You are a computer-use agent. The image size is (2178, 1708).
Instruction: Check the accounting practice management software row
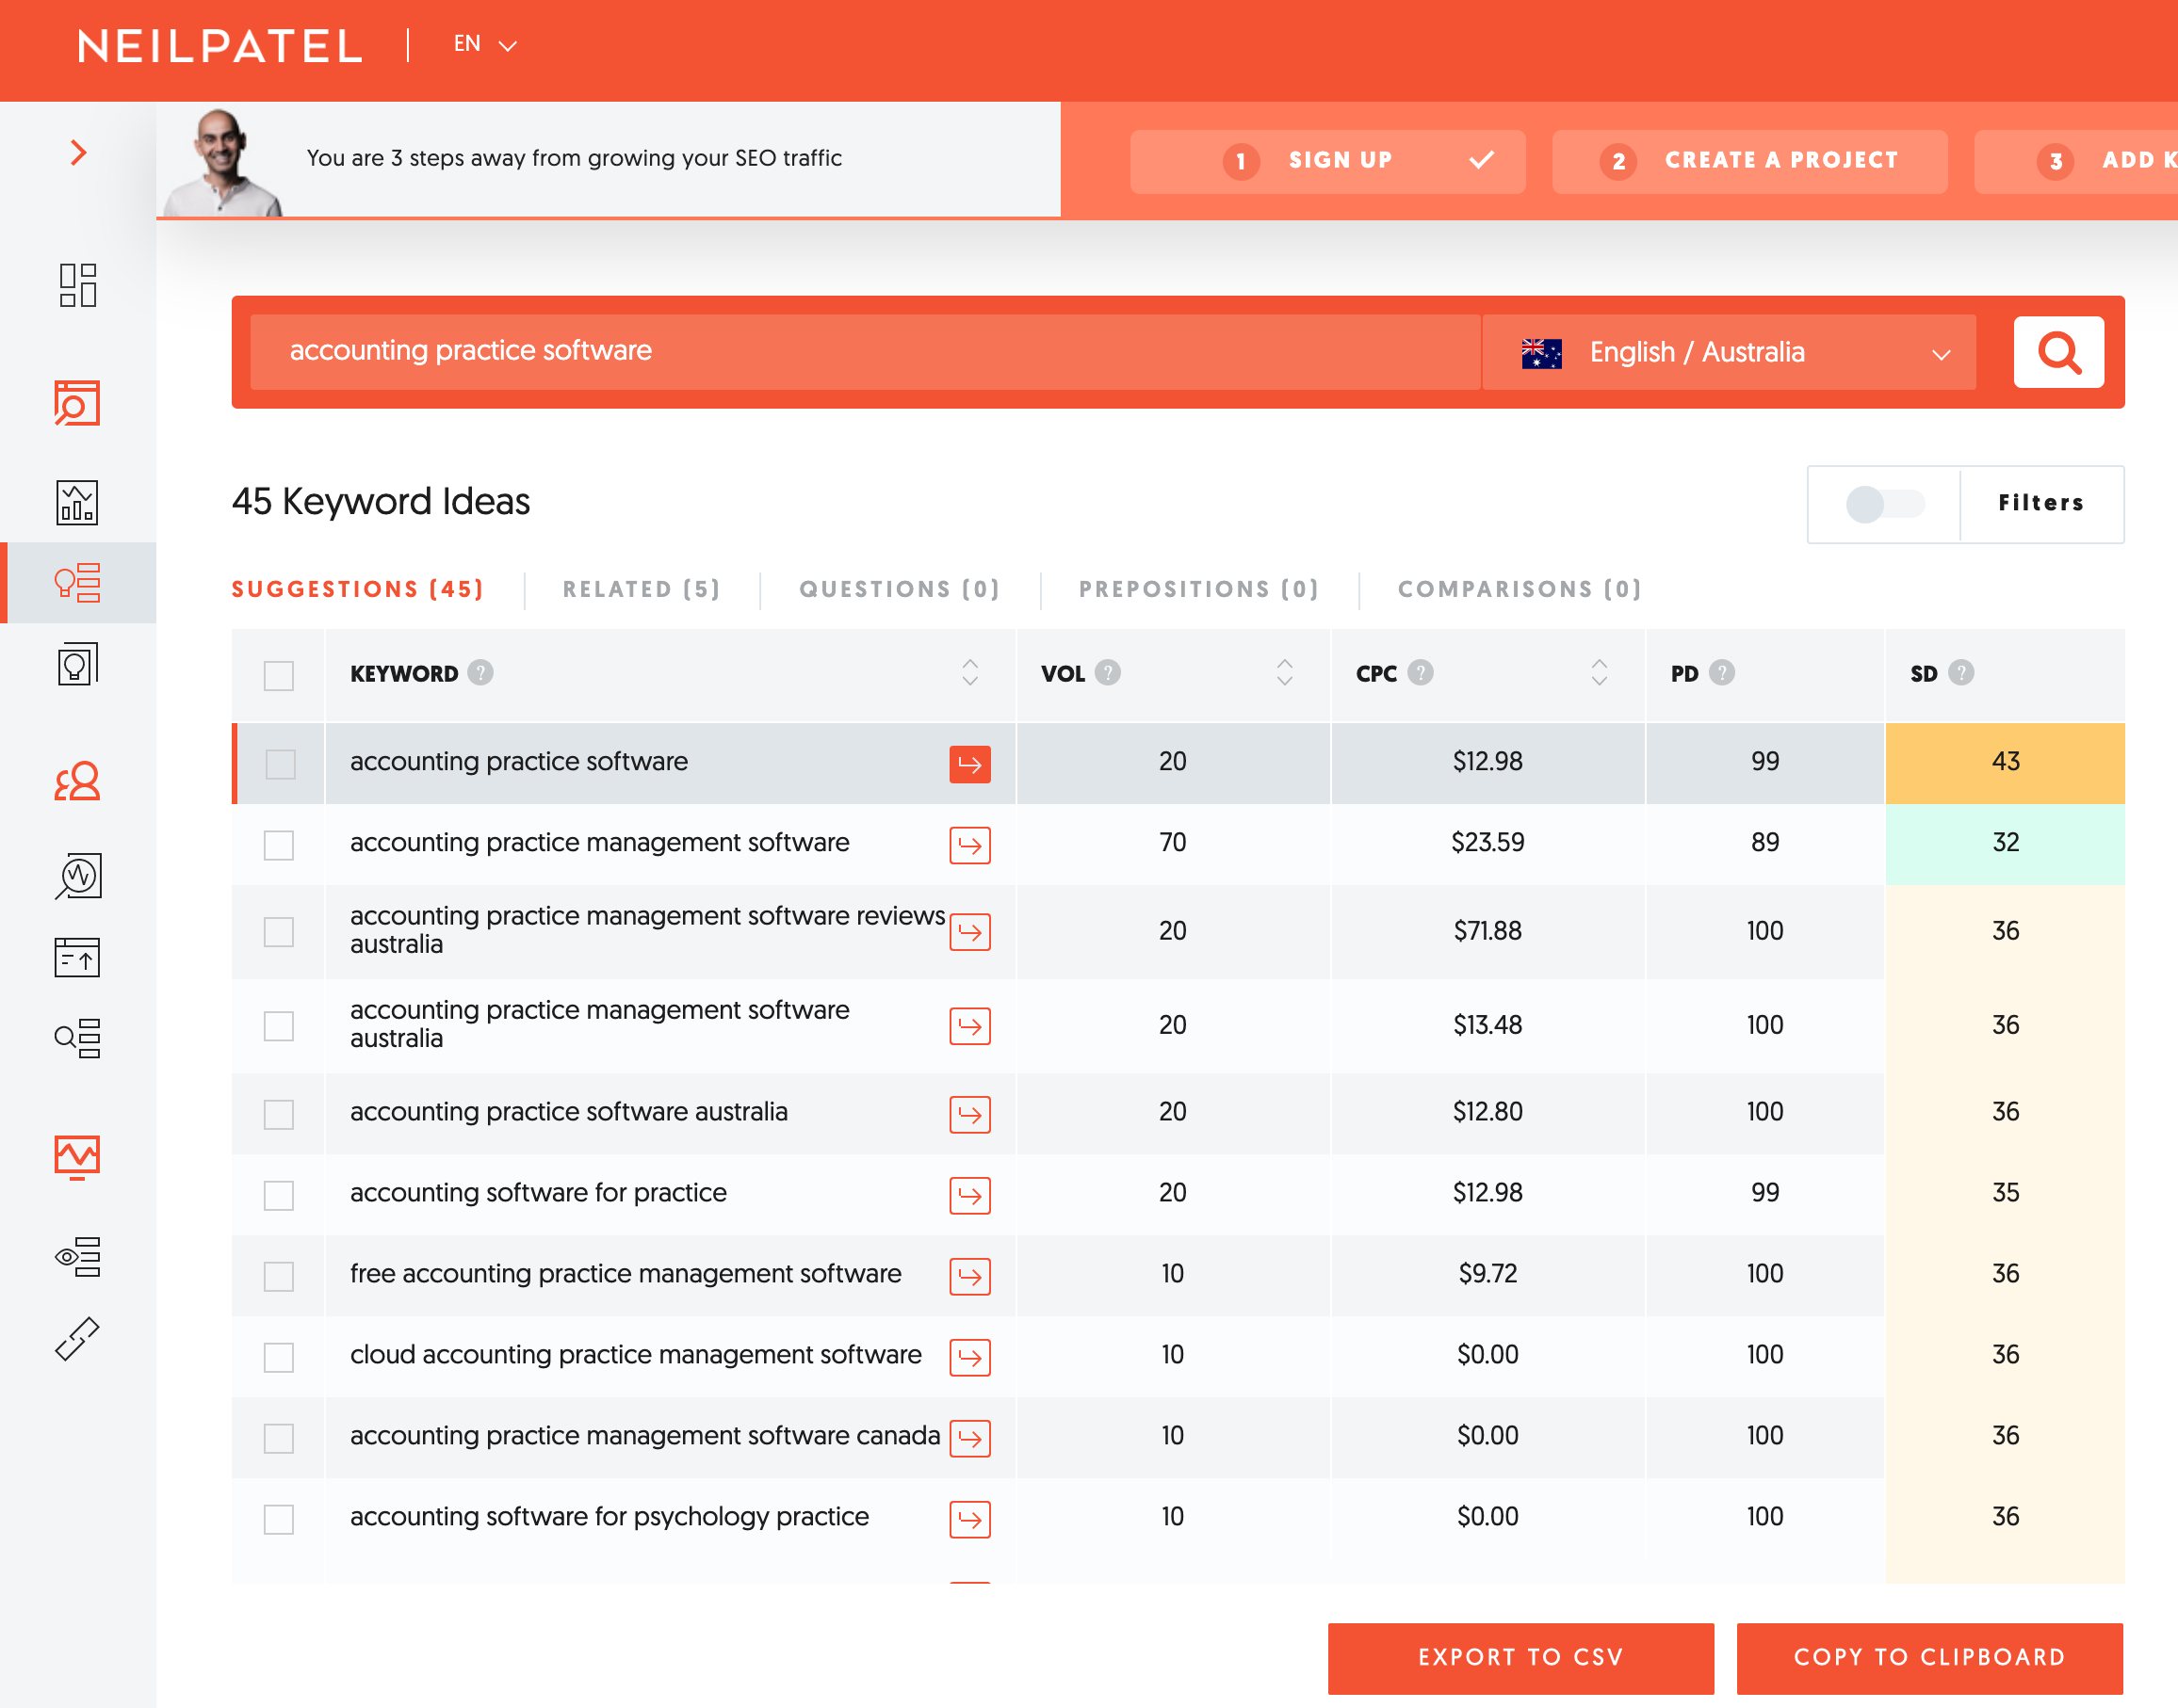tap(278, 845)
